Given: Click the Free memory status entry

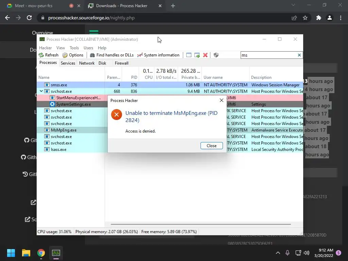Looking at the screenshot, I should (x=169, y=232).
